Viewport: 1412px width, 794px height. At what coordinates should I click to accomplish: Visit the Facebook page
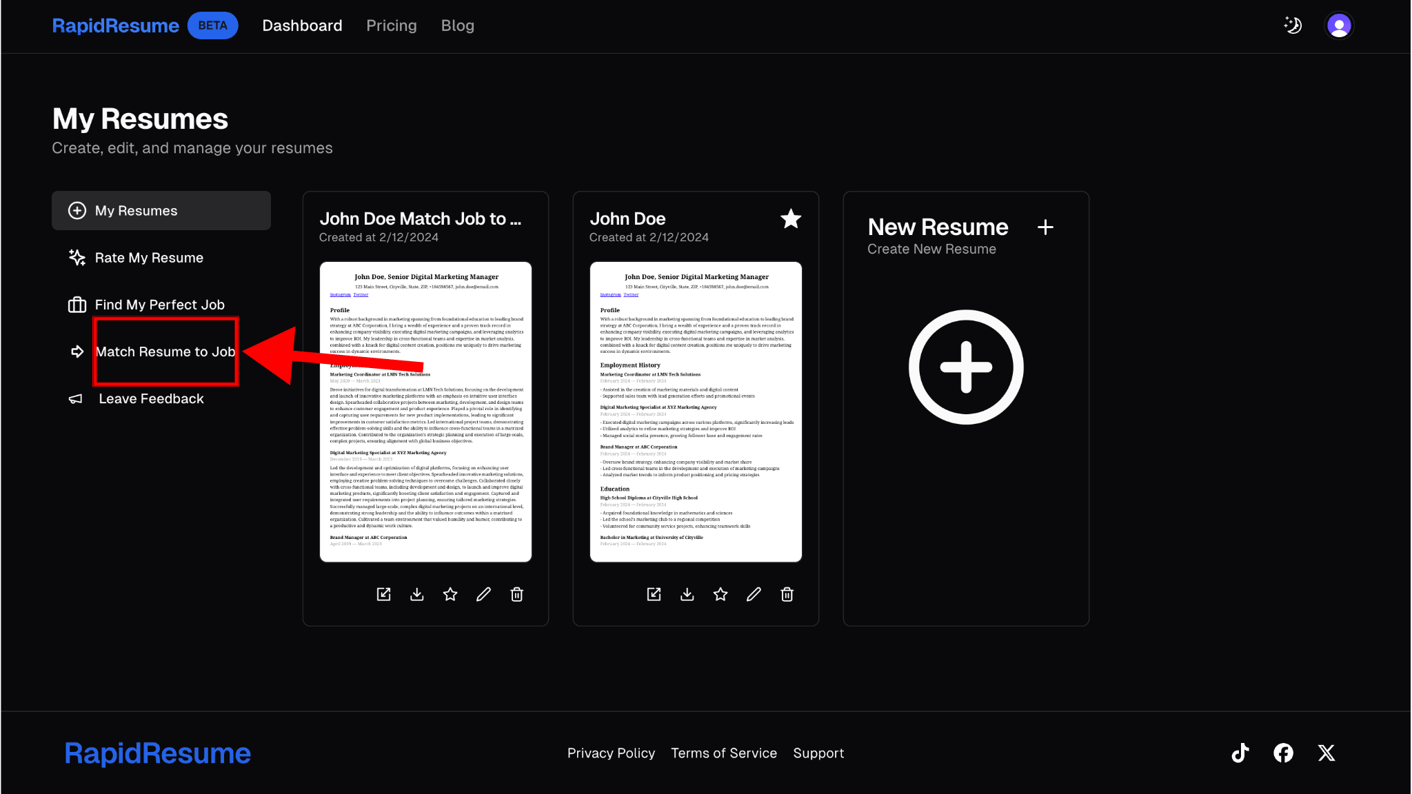pyautogui.click(x=1283, y=753)
